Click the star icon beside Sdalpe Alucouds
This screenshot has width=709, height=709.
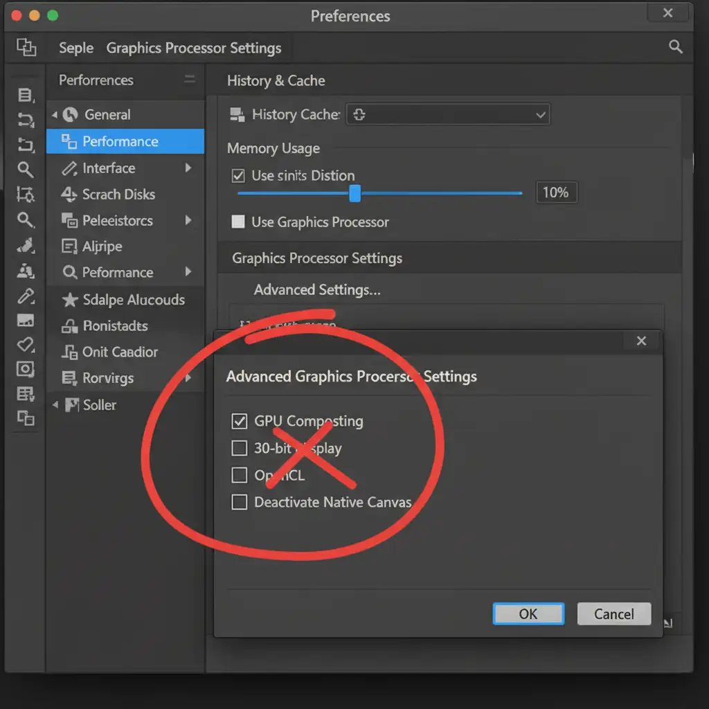click(69, 300)
